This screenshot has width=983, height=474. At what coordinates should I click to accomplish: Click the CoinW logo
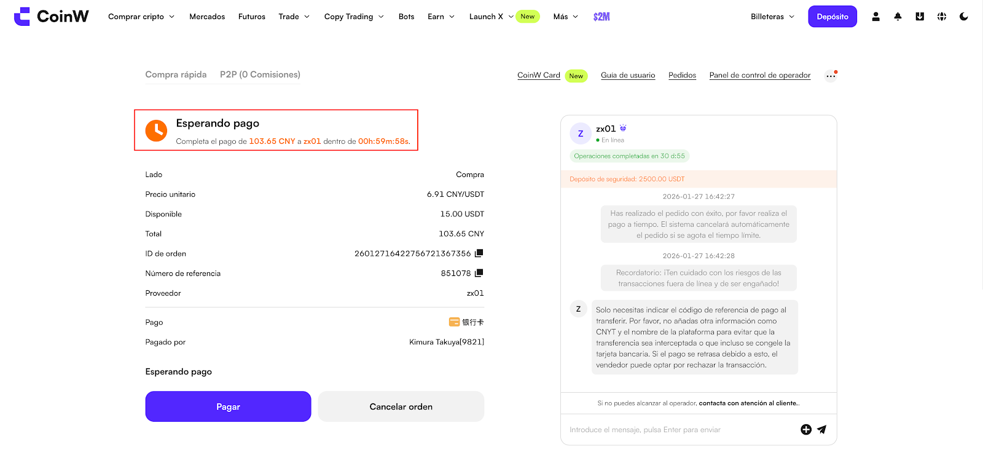[52, 17]
